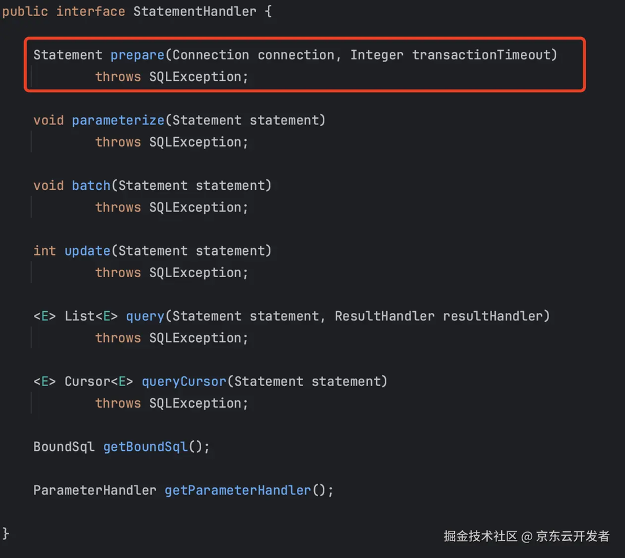The height and width of the screenshot is (558, 625).
Task: Click the closing brace of interface
Action: [x=6, y=534]
